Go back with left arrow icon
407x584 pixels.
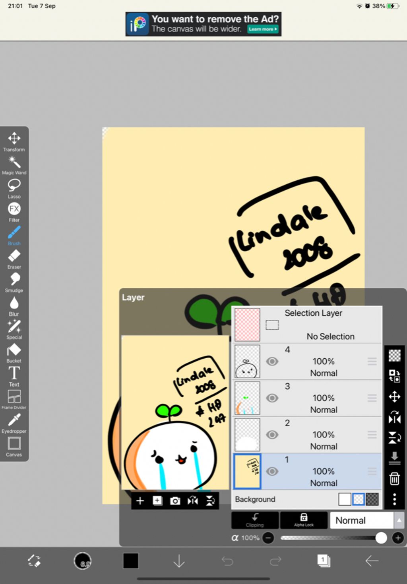(x=372, y=561)
